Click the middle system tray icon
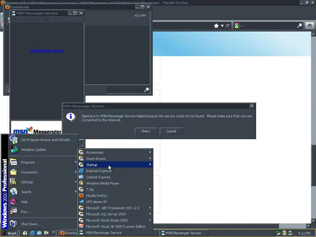This screenshot has height=237, width=316. click(284, 233)
